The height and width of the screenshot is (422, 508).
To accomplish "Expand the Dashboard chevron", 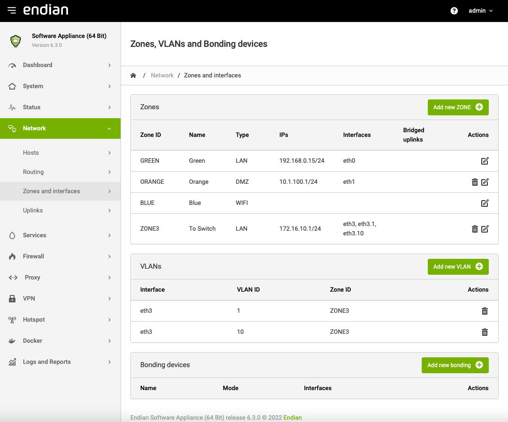I will coord(109,65).
